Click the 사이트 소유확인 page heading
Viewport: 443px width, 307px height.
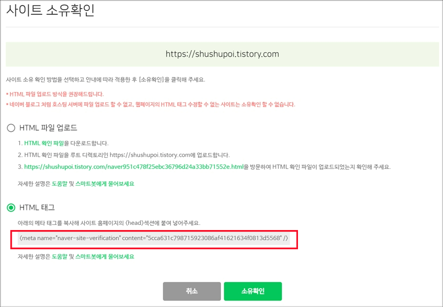(x=50, y=10)
